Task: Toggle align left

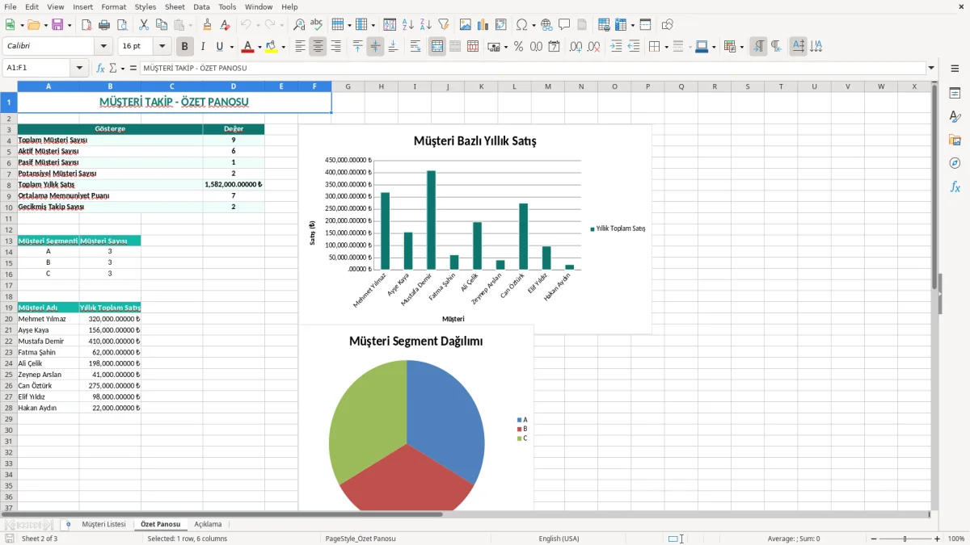Action: coord(300,47)
